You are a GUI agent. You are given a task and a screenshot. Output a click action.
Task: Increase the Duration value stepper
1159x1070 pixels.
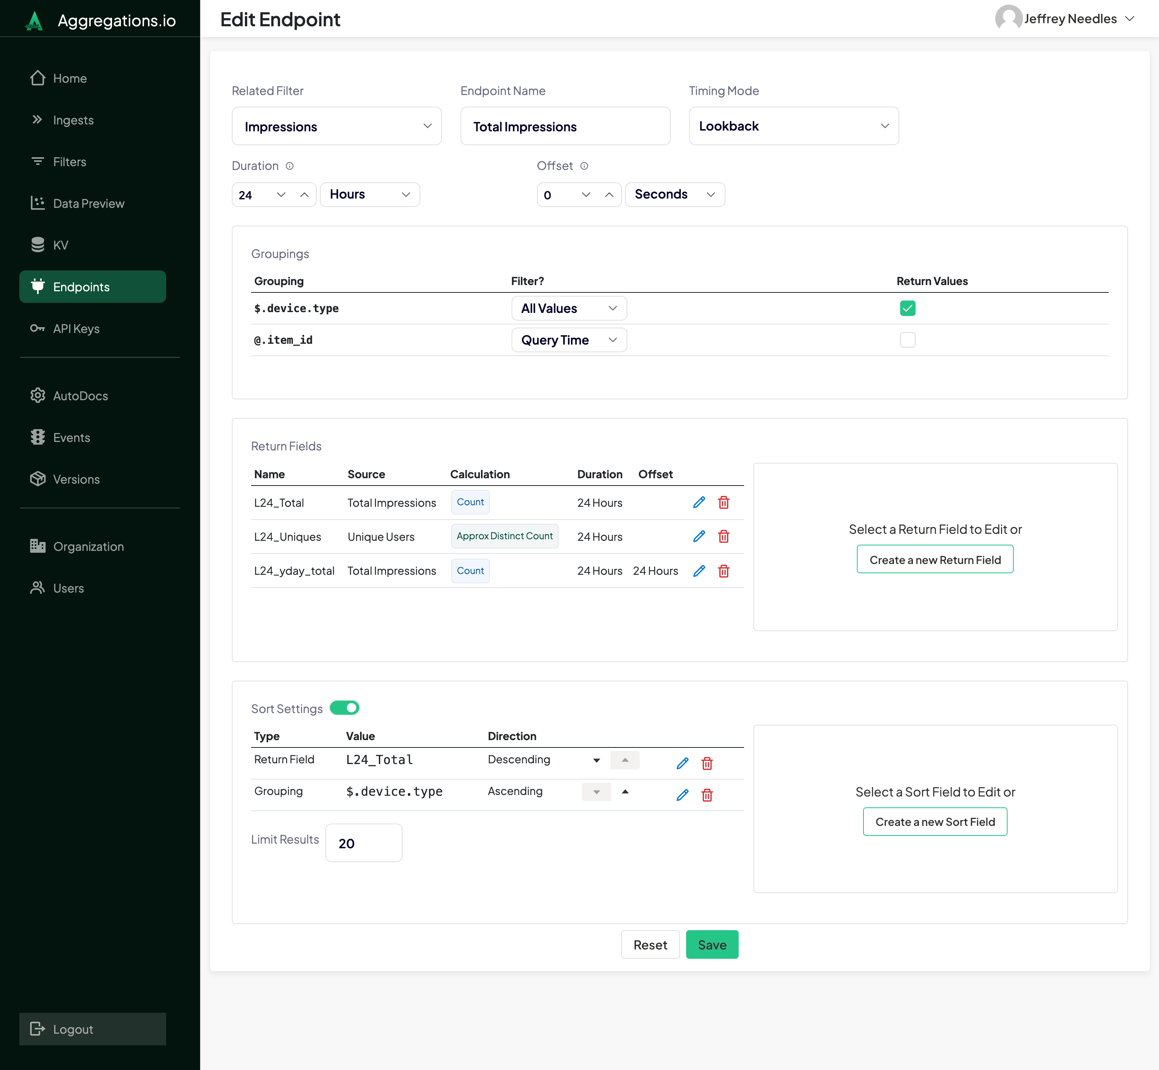pyautogui.click(x=304, y=195)
